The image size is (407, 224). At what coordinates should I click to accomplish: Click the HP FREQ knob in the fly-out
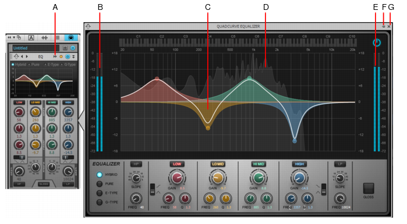[x=136, y=198]
